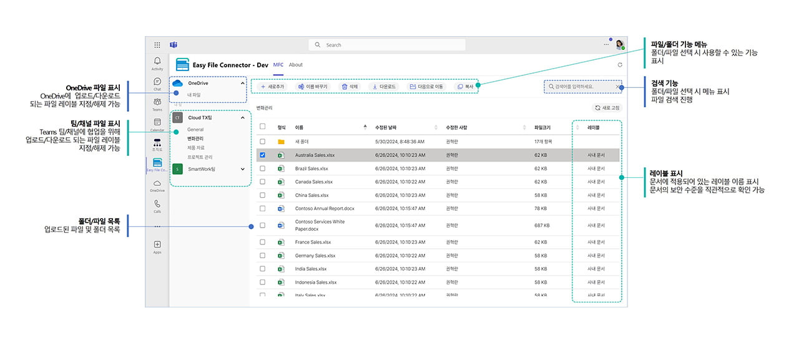Click Excel icon of Brazil Sales.xlsx
Viewport: 799px width, 343px height.
281,168
